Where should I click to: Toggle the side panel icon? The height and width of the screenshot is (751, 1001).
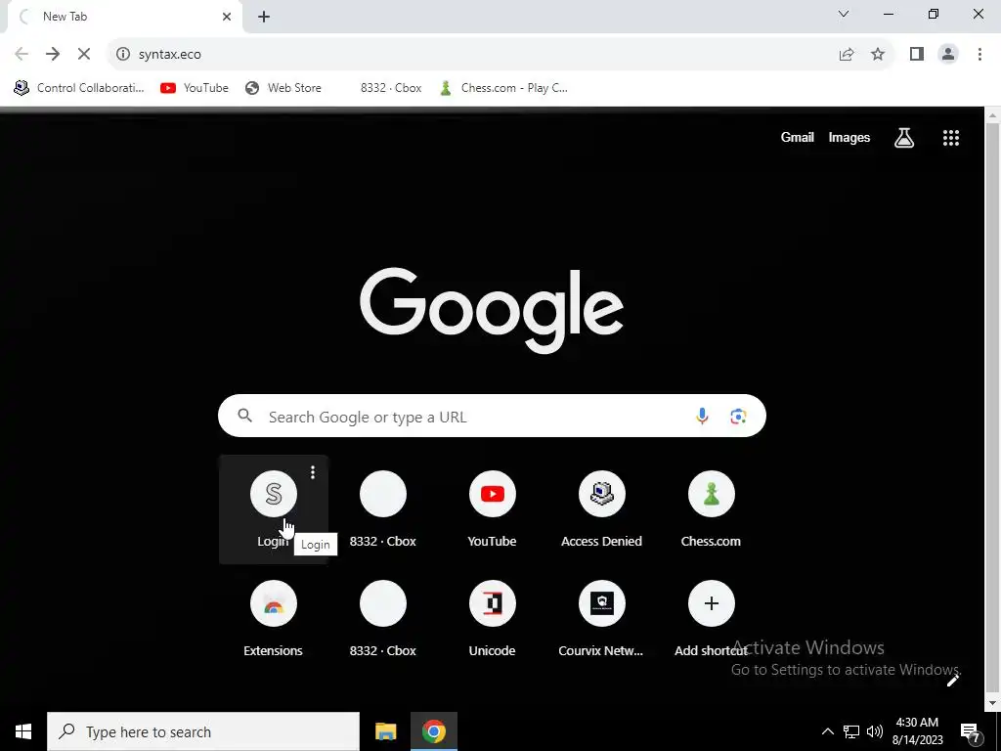(917, 55)
